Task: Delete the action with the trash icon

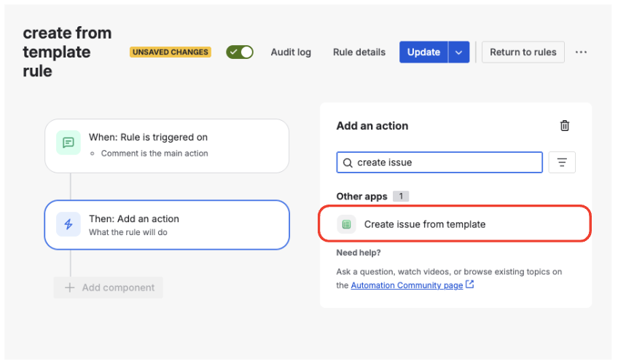Action: tap(564, 126)
